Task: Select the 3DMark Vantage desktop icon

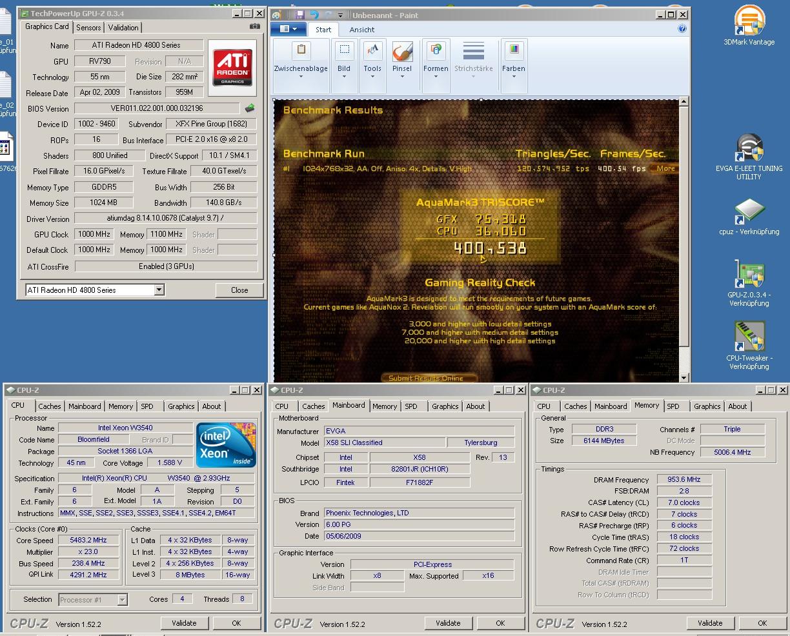Action: pyautogui.click(x=749, y=26)
